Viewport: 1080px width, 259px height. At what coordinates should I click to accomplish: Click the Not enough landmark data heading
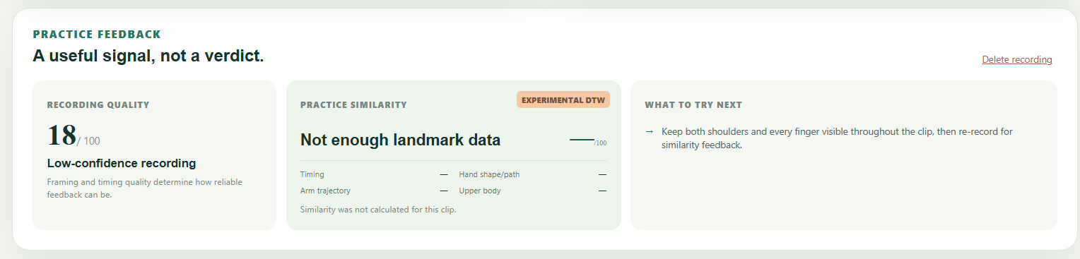[x=400, y=140]
